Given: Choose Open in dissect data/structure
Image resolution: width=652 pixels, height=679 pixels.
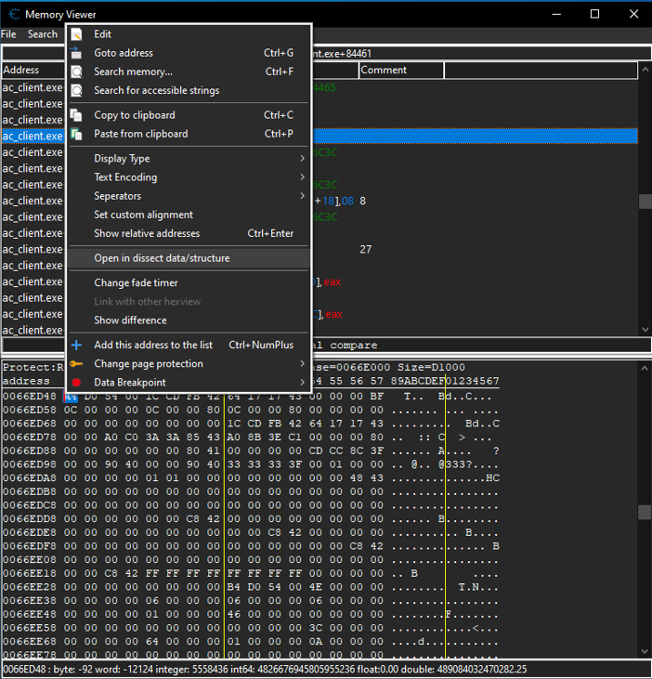Looking at the screenshot, I should 162,258.
